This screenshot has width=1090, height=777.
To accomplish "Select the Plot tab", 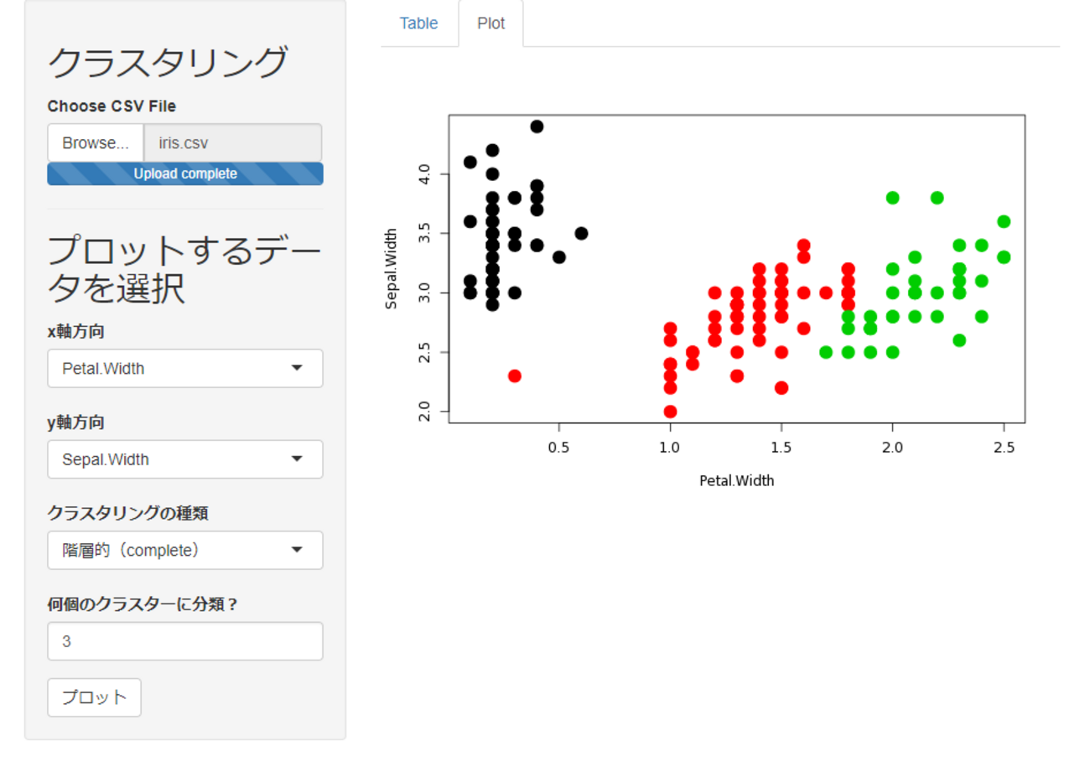I will click(x=490, y=23).
